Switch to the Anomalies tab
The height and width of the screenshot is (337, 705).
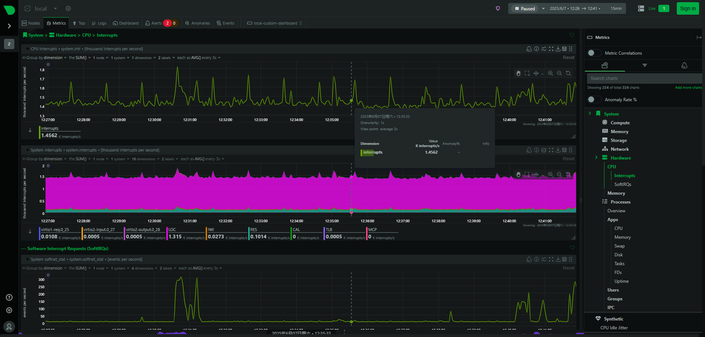pyautogui.click(x=198, y=23)
